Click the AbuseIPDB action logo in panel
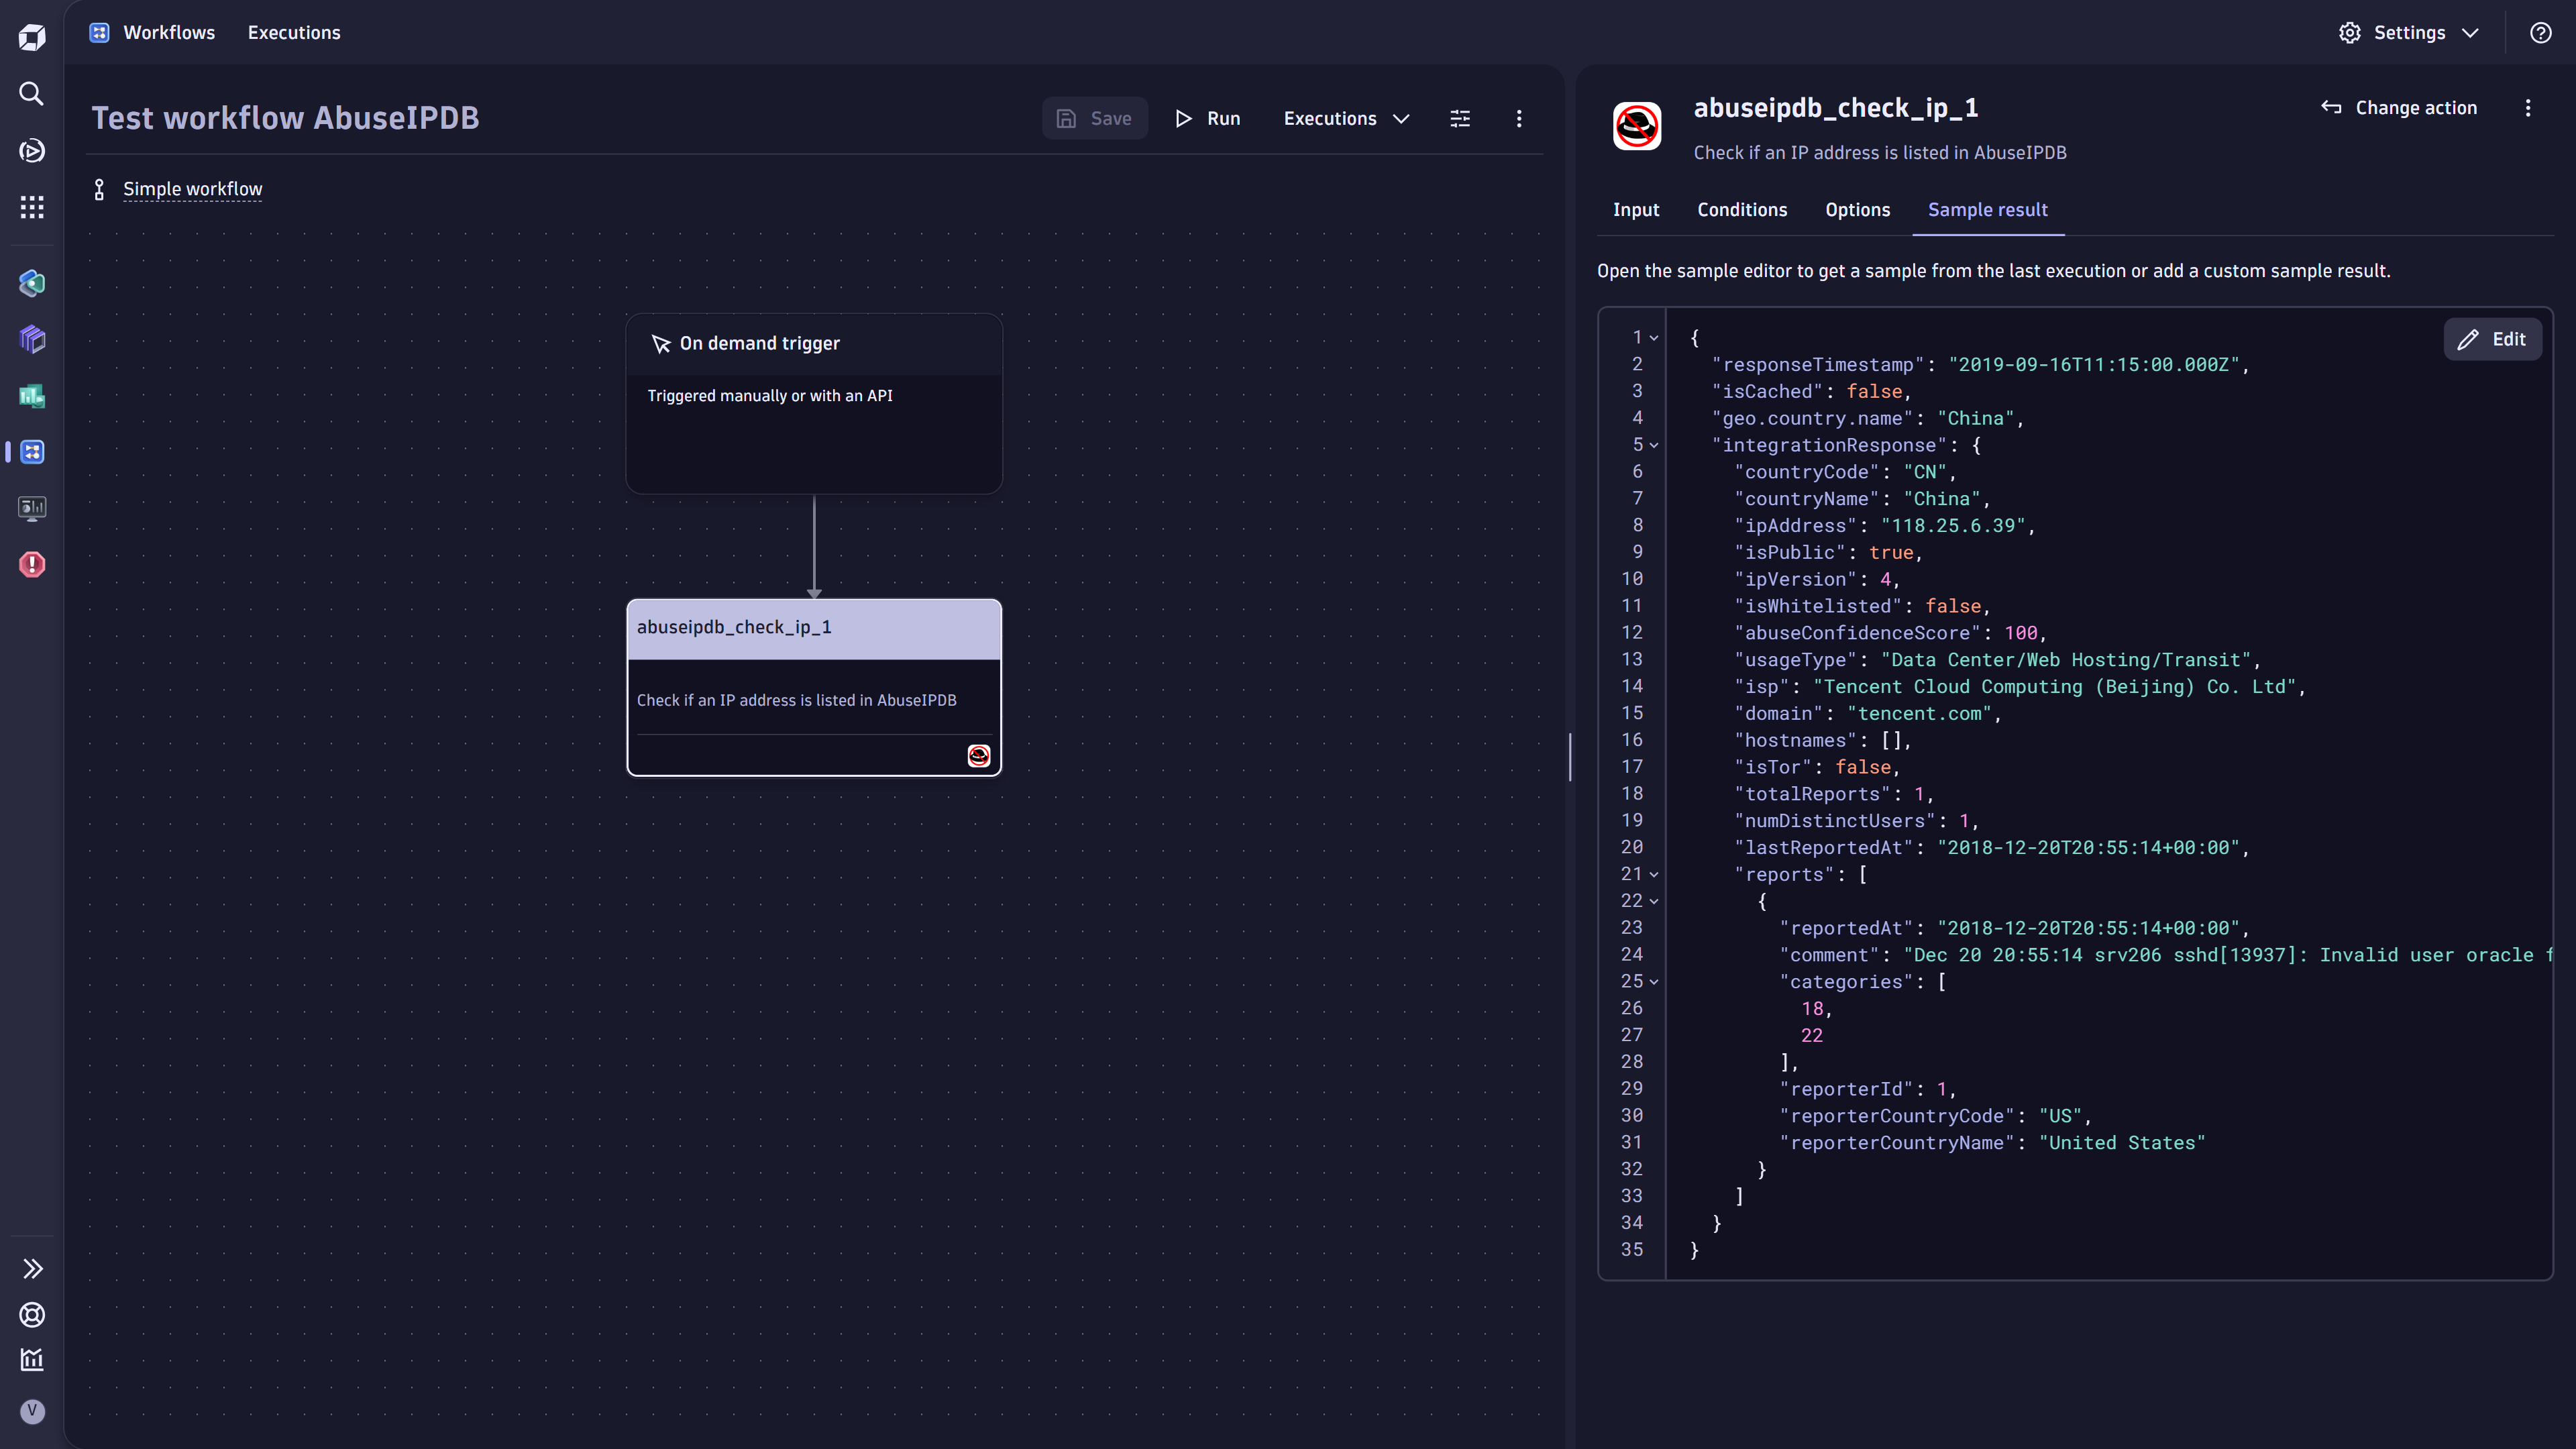2576x1449 pixels. point(1637,126)
